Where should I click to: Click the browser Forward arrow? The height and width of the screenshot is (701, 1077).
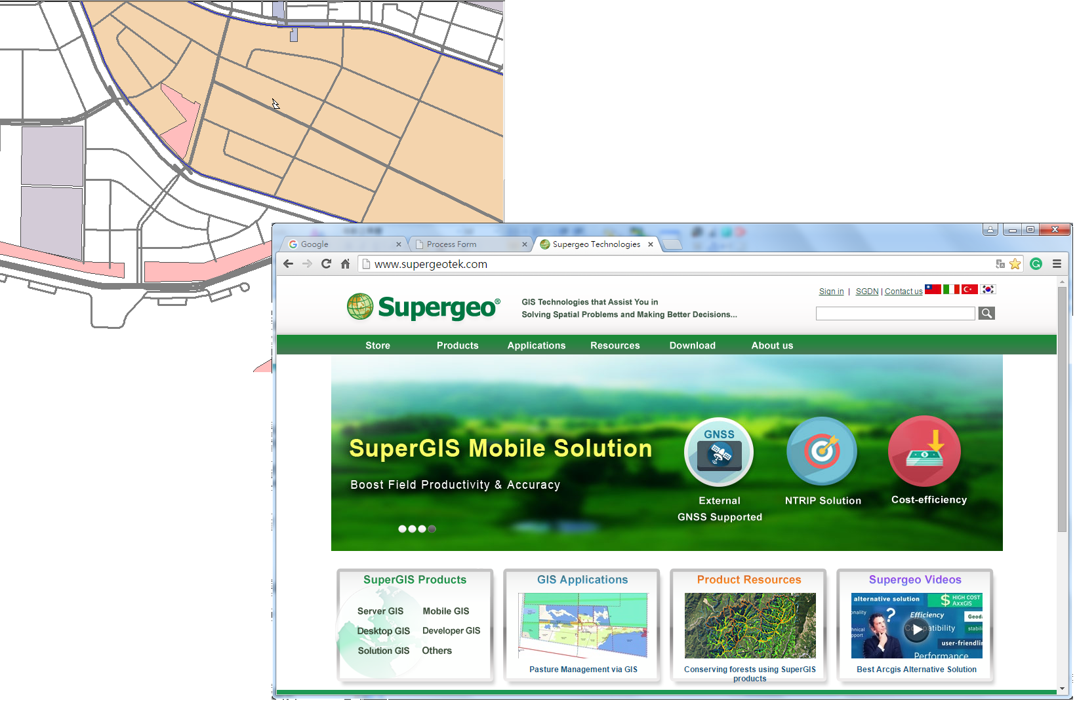(x=307, y=264)
